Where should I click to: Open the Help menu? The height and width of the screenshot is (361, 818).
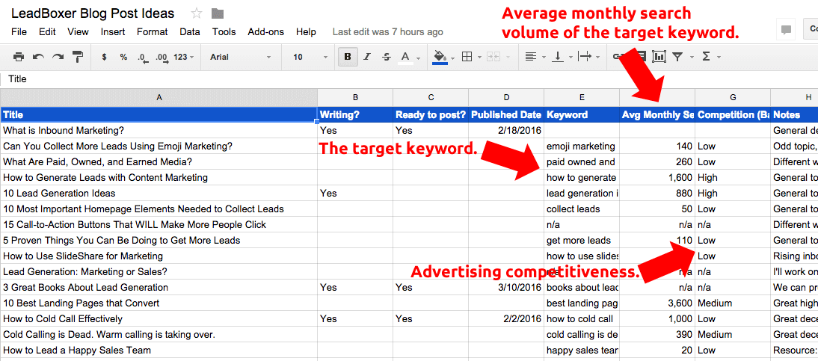click(307, 32)
